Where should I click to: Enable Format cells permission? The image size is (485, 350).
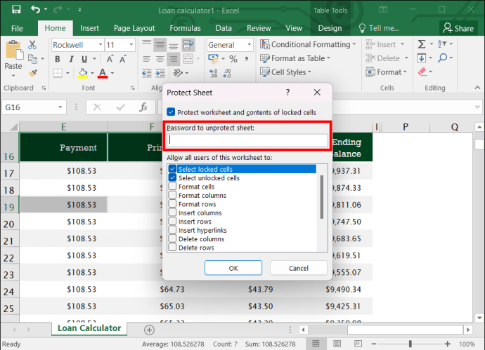(x=173, y=187)
